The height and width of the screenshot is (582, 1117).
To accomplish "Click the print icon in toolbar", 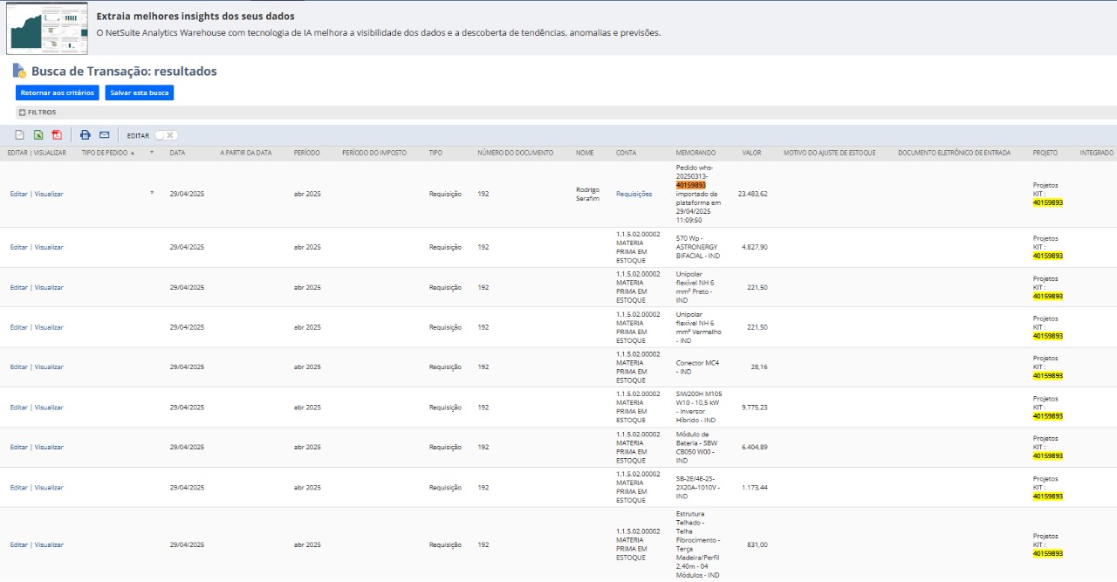I will click(86, 135).
